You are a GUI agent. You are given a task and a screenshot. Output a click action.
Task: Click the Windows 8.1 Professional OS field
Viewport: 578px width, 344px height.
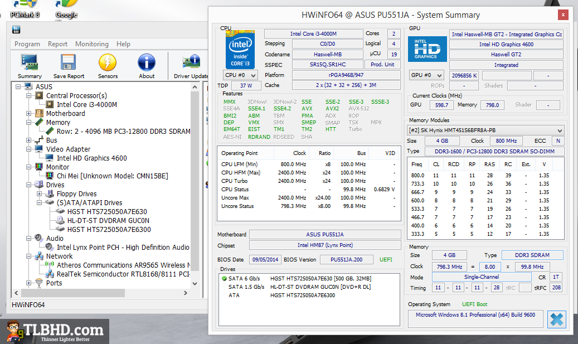(x=475, y=318)
